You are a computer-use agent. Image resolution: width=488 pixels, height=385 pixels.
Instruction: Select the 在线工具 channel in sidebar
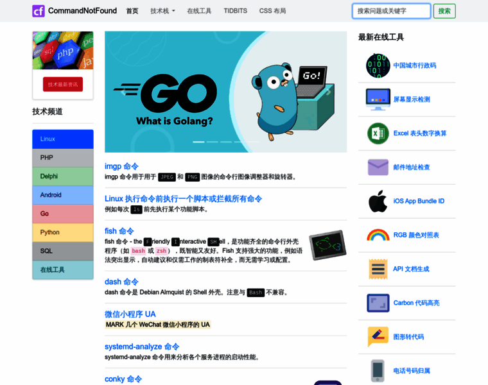(63, 270)
